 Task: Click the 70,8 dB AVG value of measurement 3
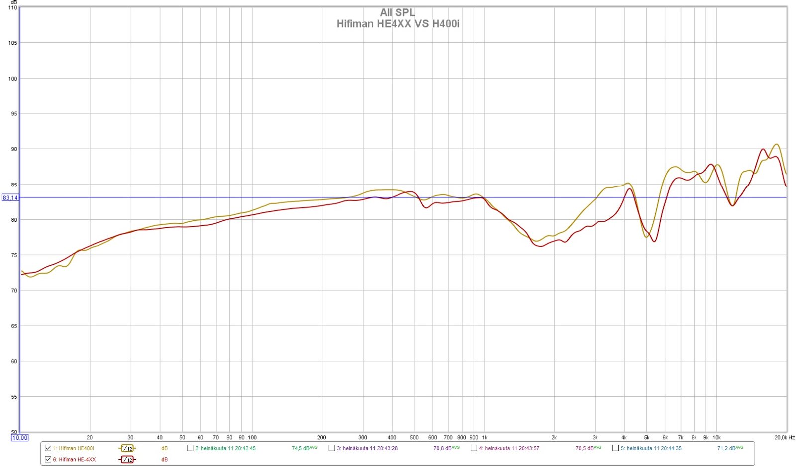click(x=446, y=448)
